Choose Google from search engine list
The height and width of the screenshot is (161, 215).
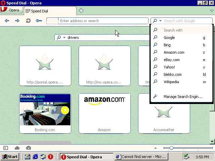point(181,38)
